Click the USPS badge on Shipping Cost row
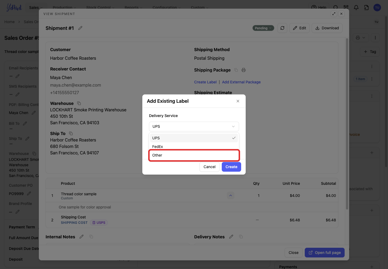The height and width of the screenshot is (269, 388). coord(99,223)
